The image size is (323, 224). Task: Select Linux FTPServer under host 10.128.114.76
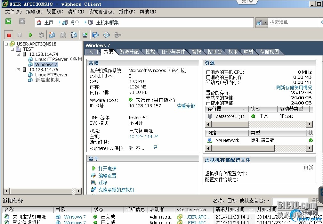coord(51,75)
